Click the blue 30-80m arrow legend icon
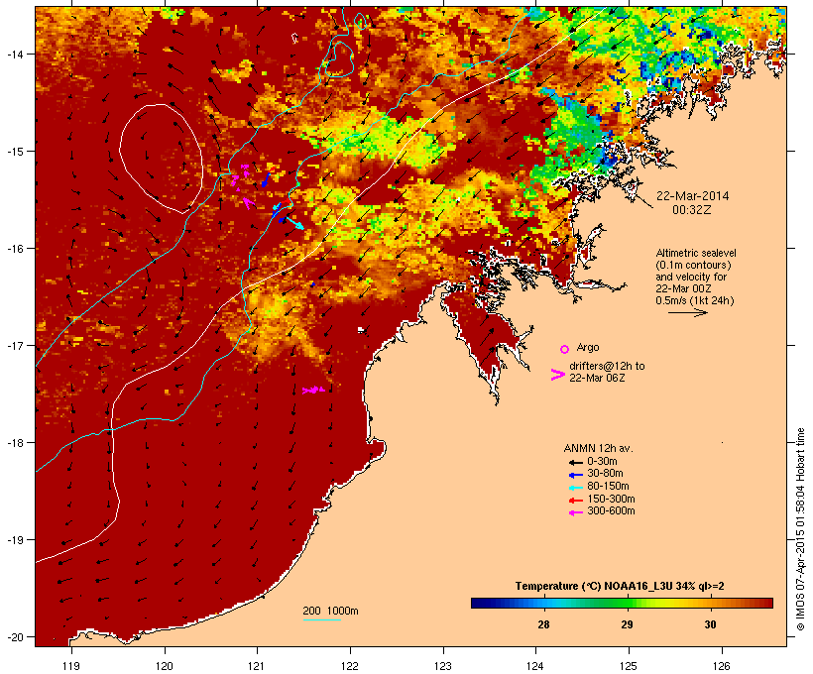813x674 pixels. pos(576,475)
